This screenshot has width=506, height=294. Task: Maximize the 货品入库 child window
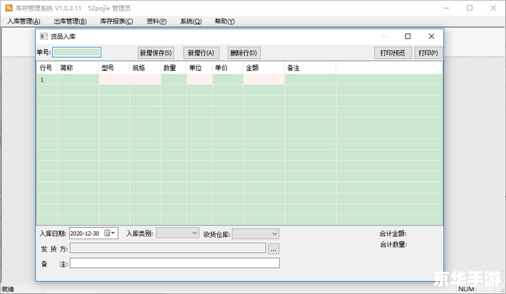pos(407,36)
